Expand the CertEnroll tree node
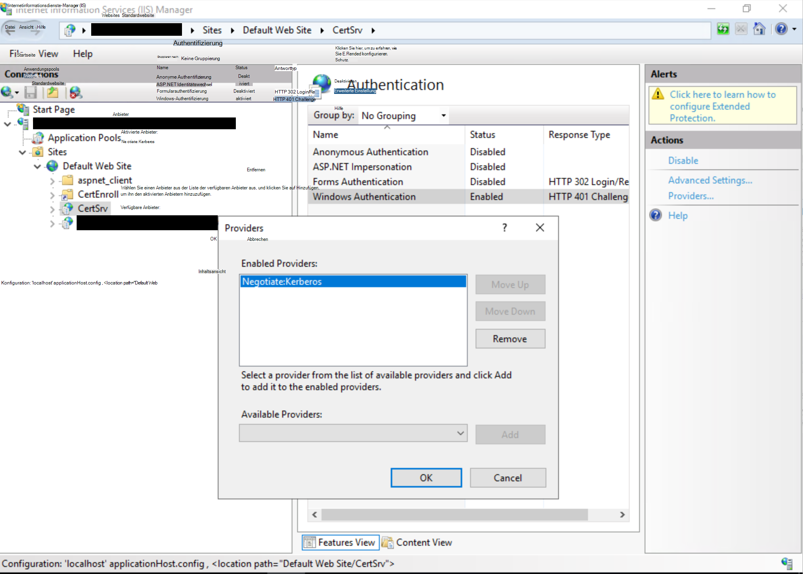Viewport: 803px width, 574px height. coord(52,195)
